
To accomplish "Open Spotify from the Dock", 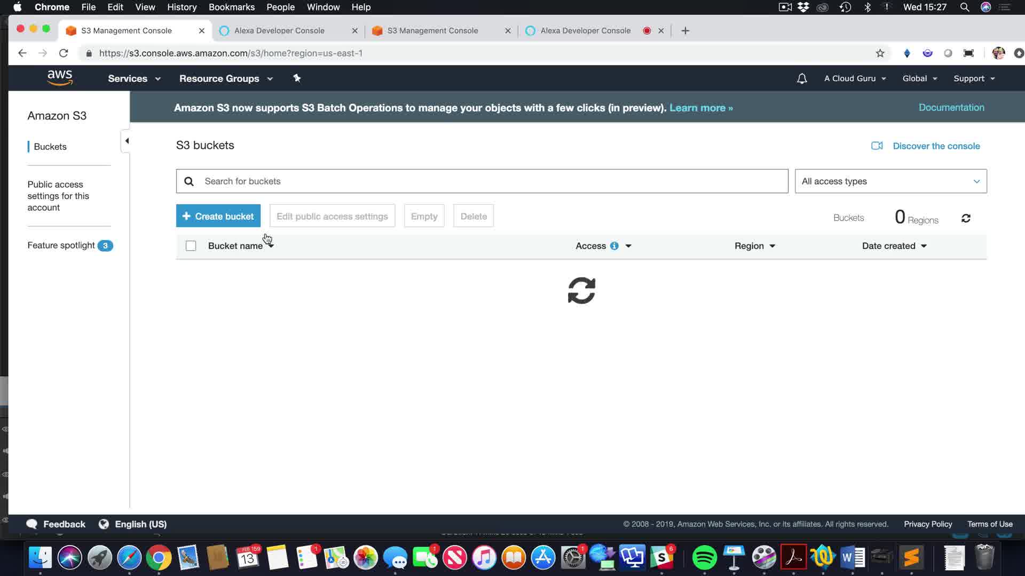I will point(704,558).
